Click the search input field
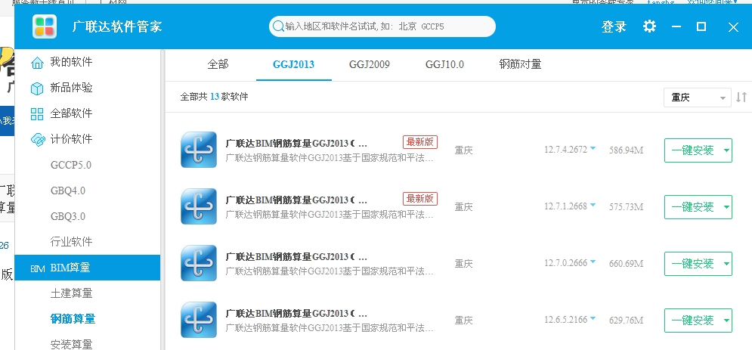 click(382, 26)
